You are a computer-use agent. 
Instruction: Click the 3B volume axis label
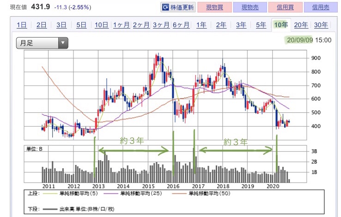pos(314,151)
